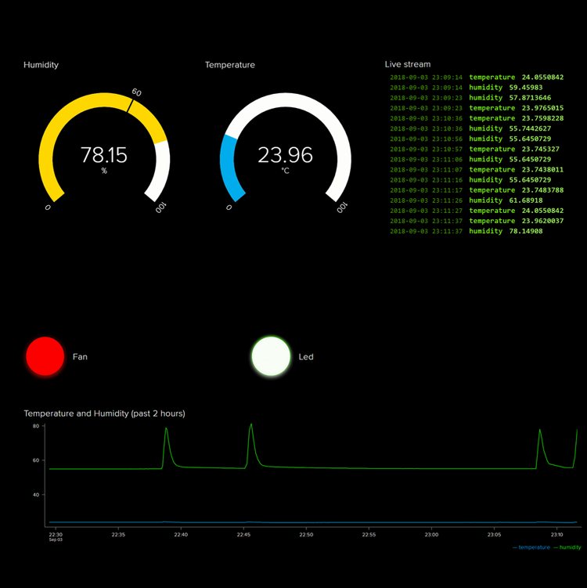Click the Live stream heading
This screenshot has width=587, height=588.
tap(407, 64)
